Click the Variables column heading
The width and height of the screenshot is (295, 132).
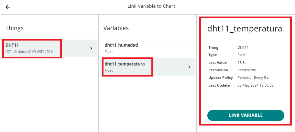coord(116,28)
